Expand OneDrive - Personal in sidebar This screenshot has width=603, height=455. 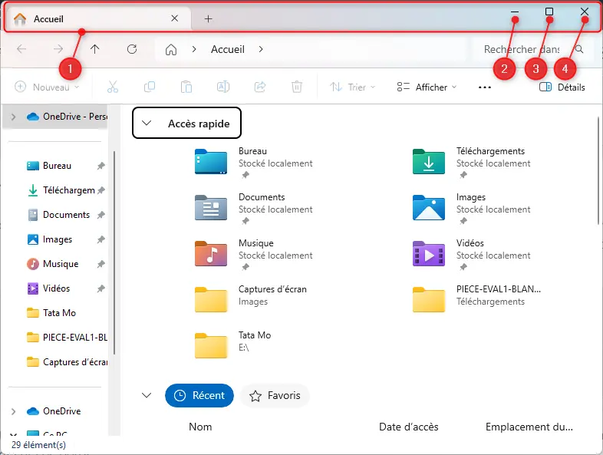click(x=13, y=117)
